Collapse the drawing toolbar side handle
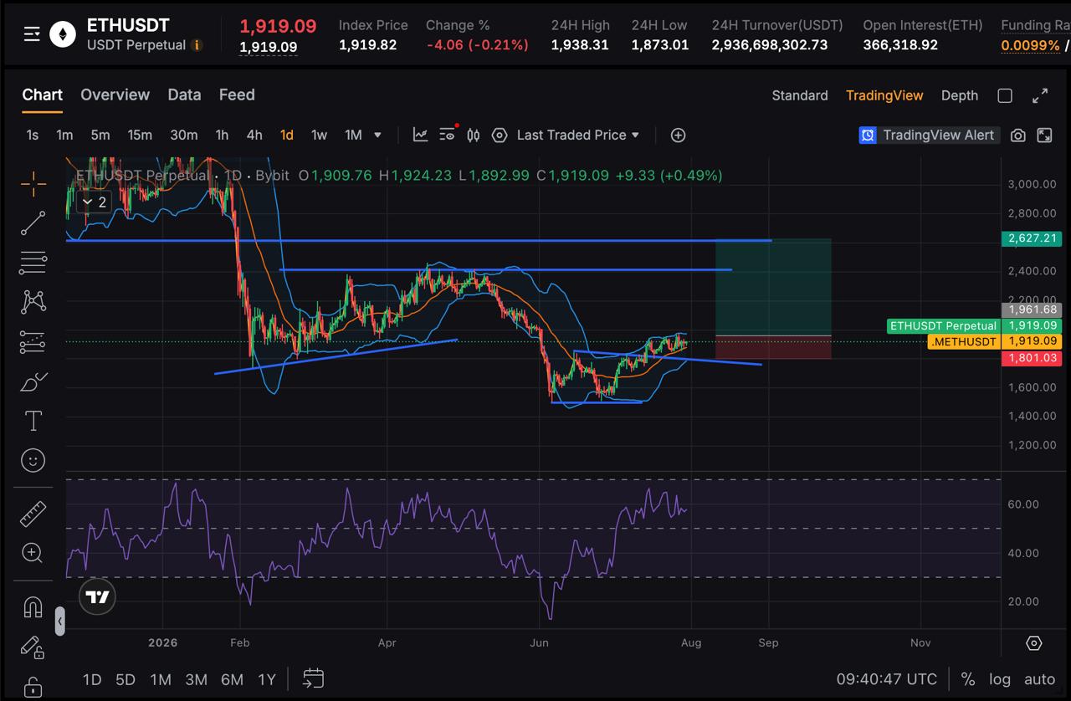The image size is (1071, 701). coord(60,622)
